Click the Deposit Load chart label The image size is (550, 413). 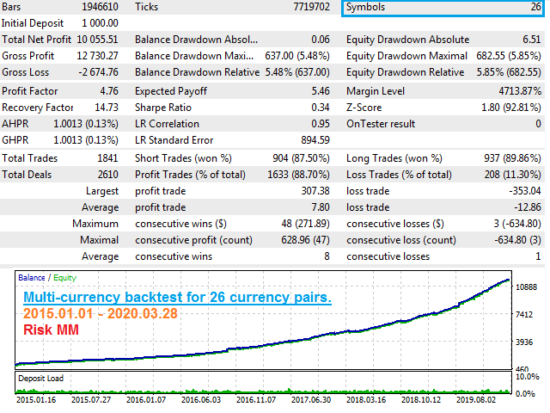click(40, 379)
